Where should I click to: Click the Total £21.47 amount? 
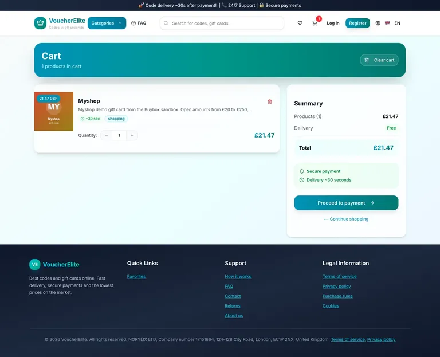(x=383, y=148)
